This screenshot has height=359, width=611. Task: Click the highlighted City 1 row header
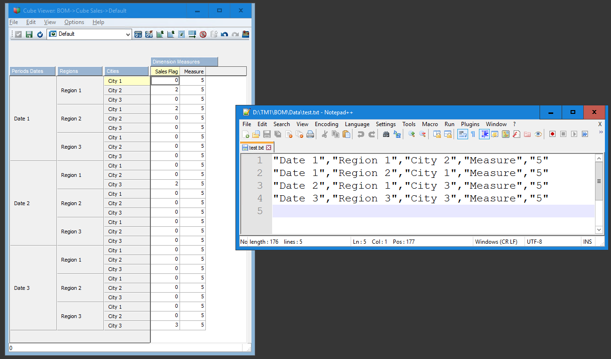pos(126,81)
